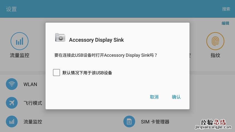Tap the 指纹 text under fingerprint icon
Screen dimensions: 235x132
pos(215,55)
